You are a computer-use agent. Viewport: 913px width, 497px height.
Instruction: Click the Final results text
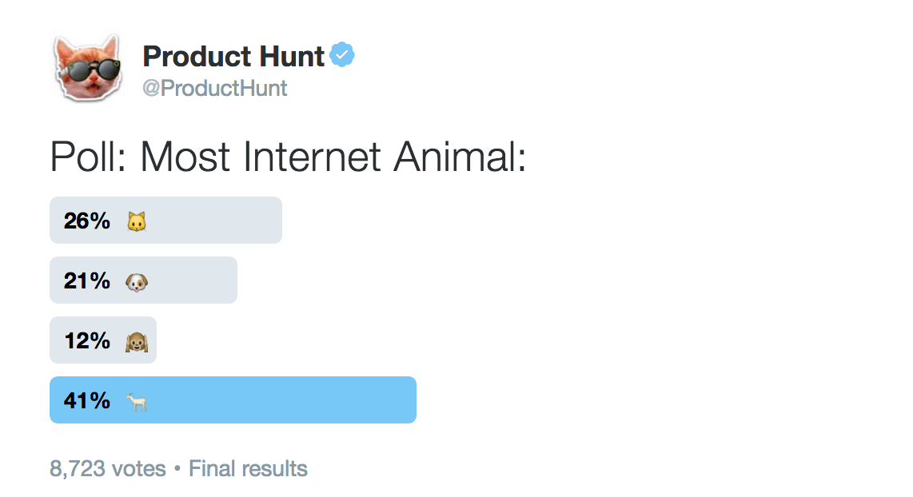click(248, 468)
